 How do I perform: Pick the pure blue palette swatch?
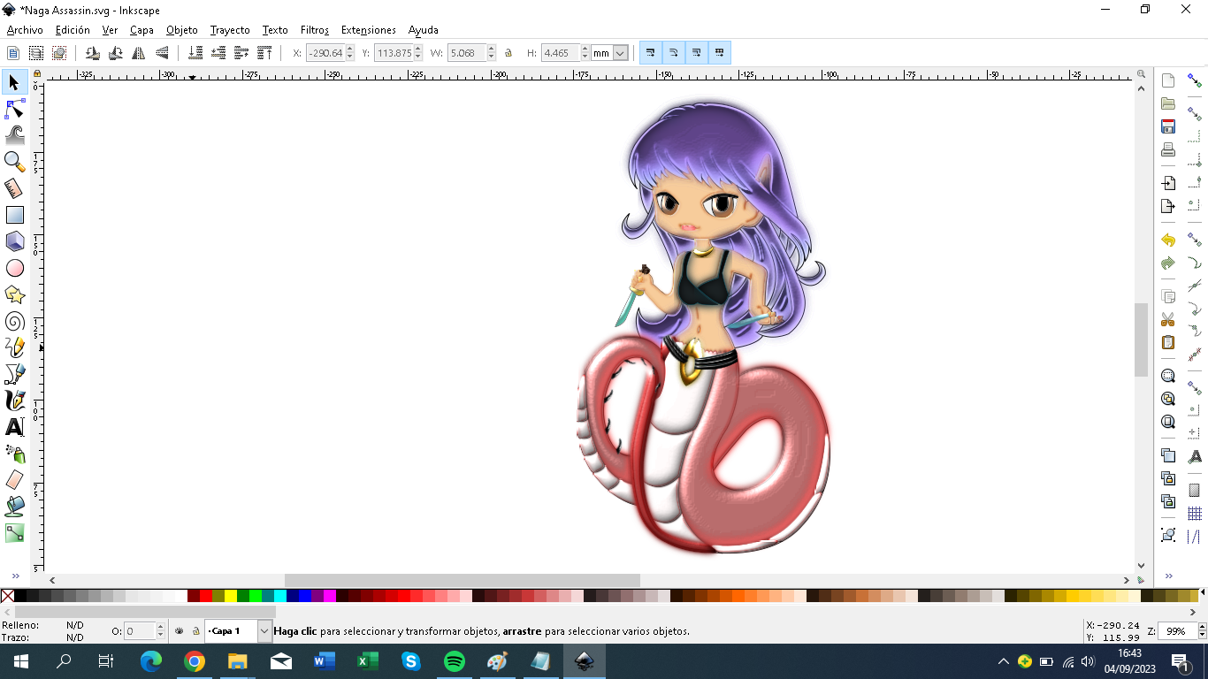point(305,596)
